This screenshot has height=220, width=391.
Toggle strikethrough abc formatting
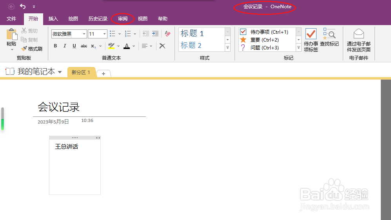click(84, 46)
